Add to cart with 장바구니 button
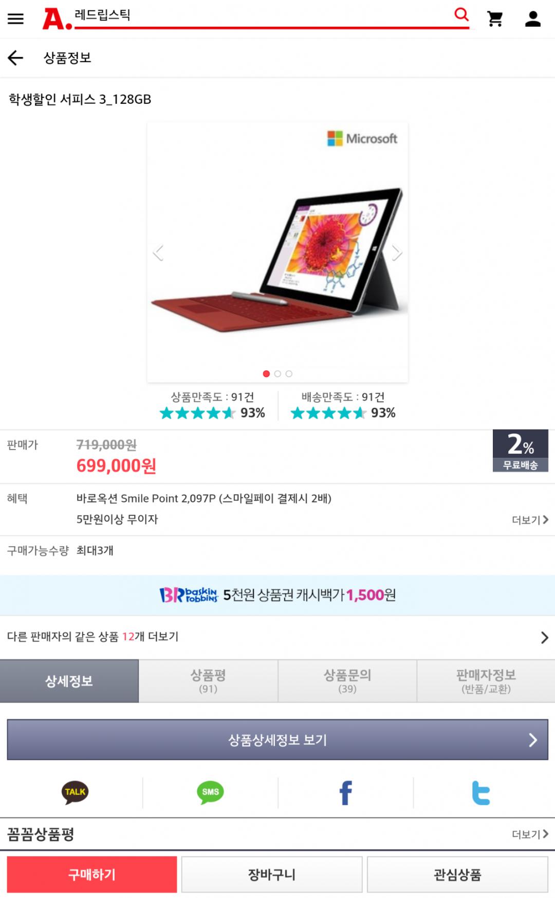This screenshot has height=898, width=555. pyautogui.click(x=272, y=874)
